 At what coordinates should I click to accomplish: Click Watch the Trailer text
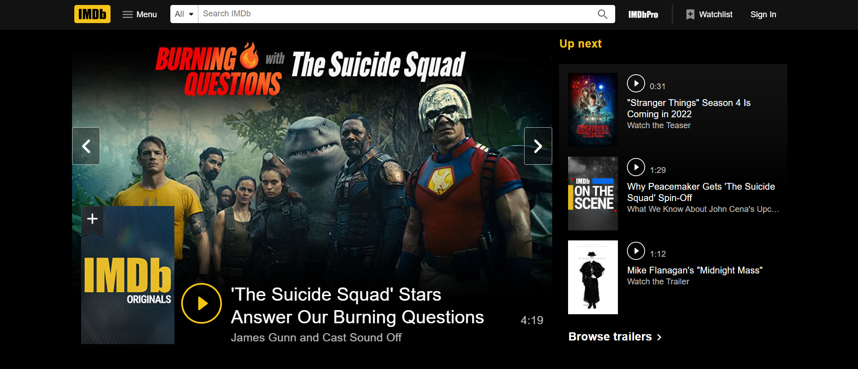coord(658,282)
